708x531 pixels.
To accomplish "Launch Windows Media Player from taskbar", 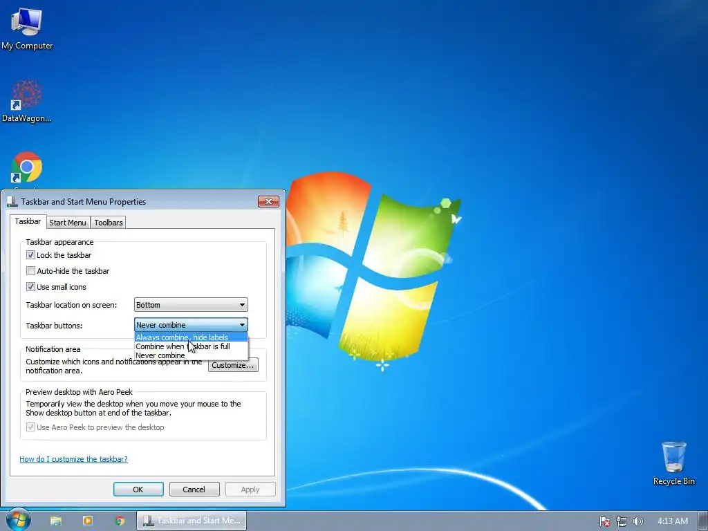I will coord(88,521).
